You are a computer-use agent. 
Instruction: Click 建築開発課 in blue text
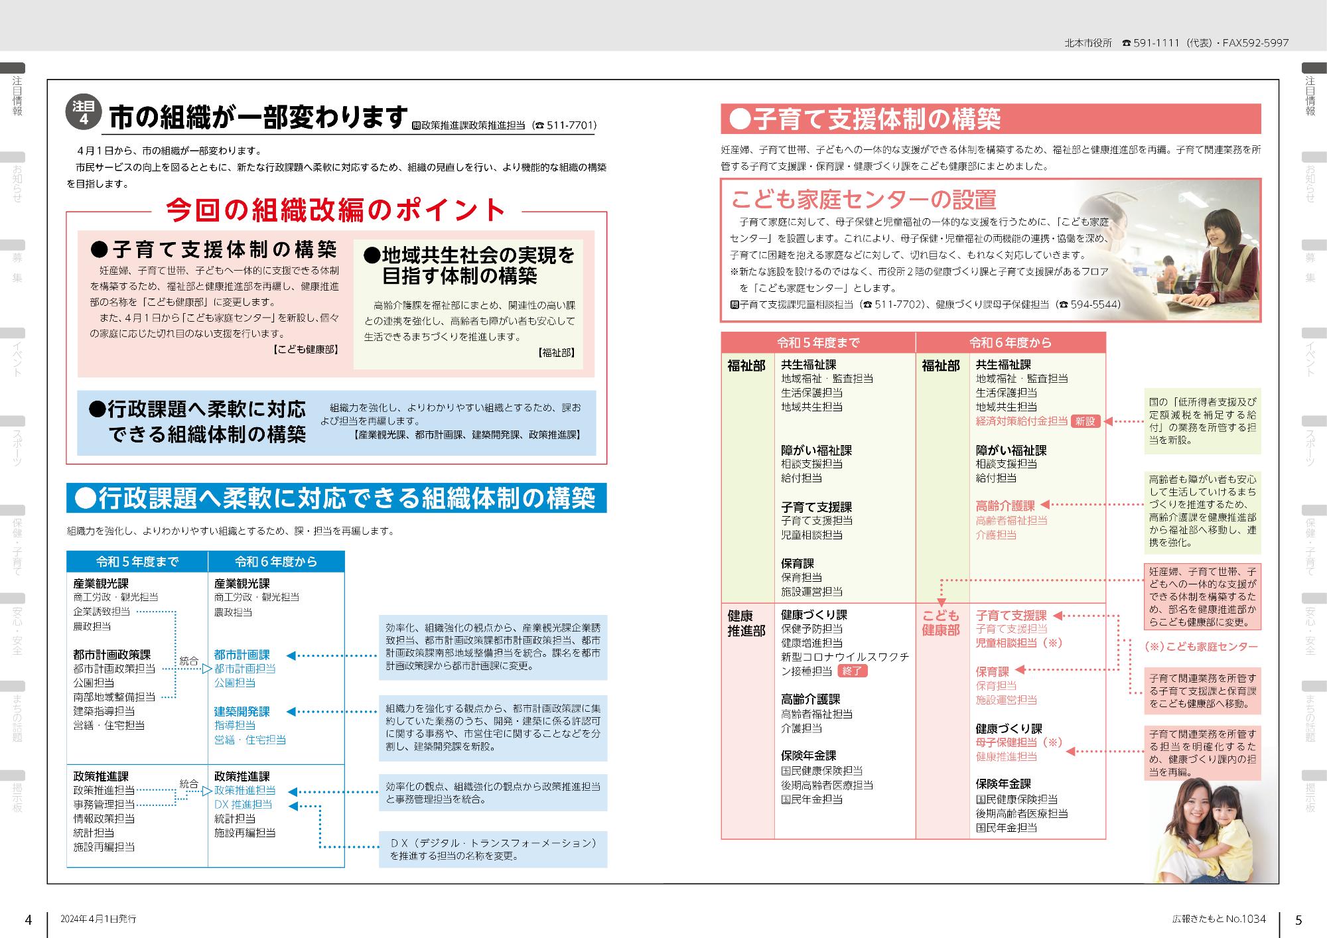[x=242, y=711]
